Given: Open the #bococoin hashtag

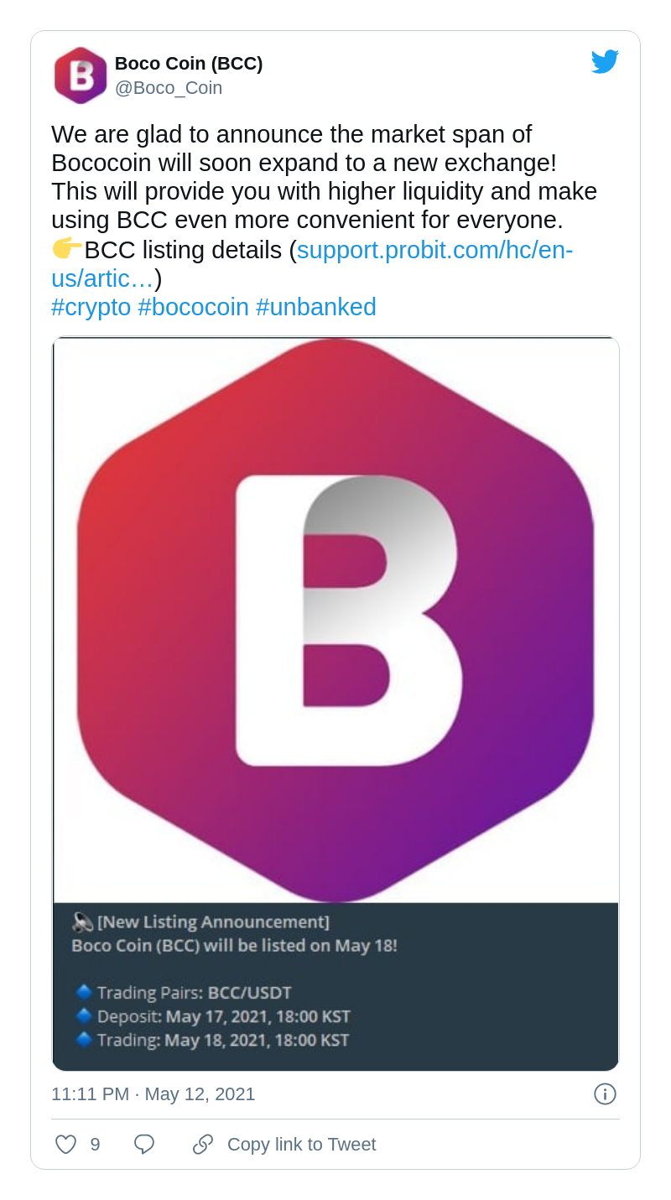Looking at the screenshot, I should click(x=194, y=307).
